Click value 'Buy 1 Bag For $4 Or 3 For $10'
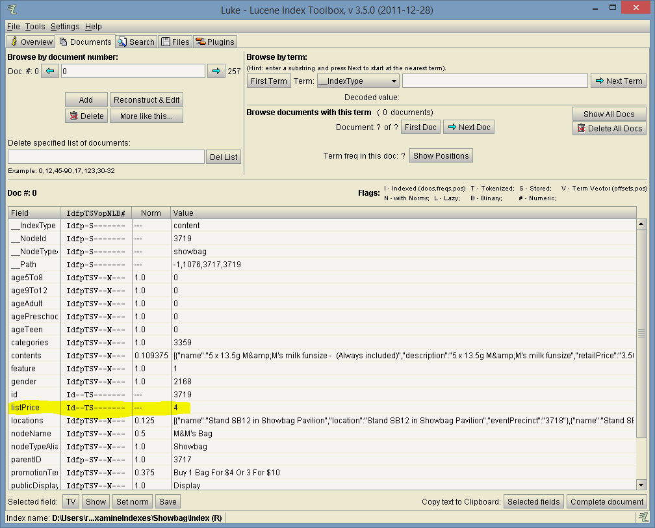This screenshot has width=655, height=528. 227,472
